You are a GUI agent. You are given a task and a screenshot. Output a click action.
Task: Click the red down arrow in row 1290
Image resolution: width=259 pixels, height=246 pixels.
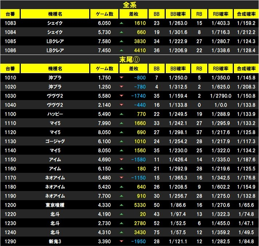coord(121,241)
